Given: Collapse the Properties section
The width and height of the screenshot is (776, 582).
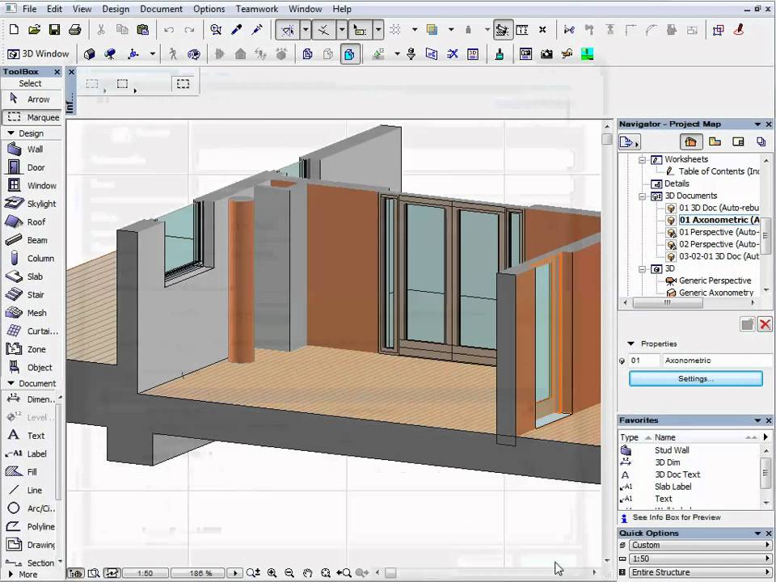Looking at the screenshot, I should coord(630,344).
